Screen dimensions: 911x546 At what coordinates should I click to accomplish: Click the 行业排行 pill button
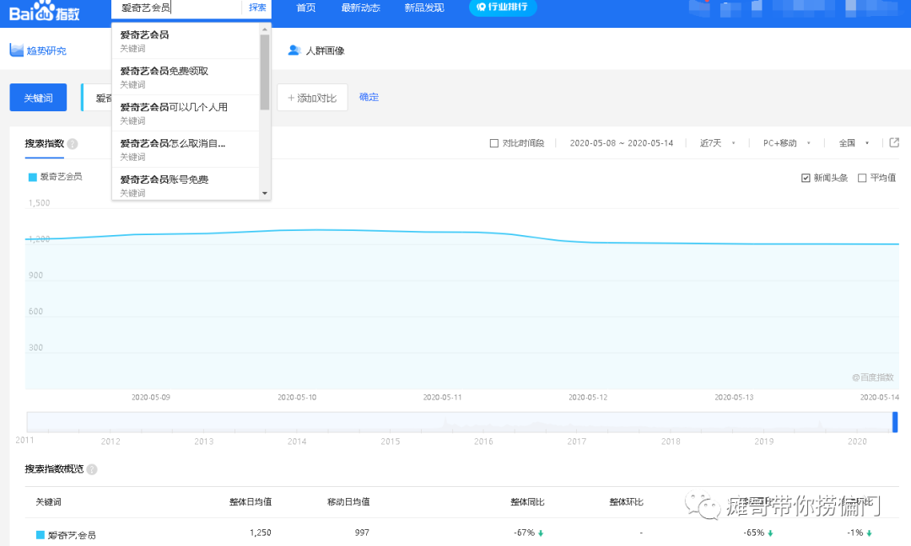tap(503, 8)
